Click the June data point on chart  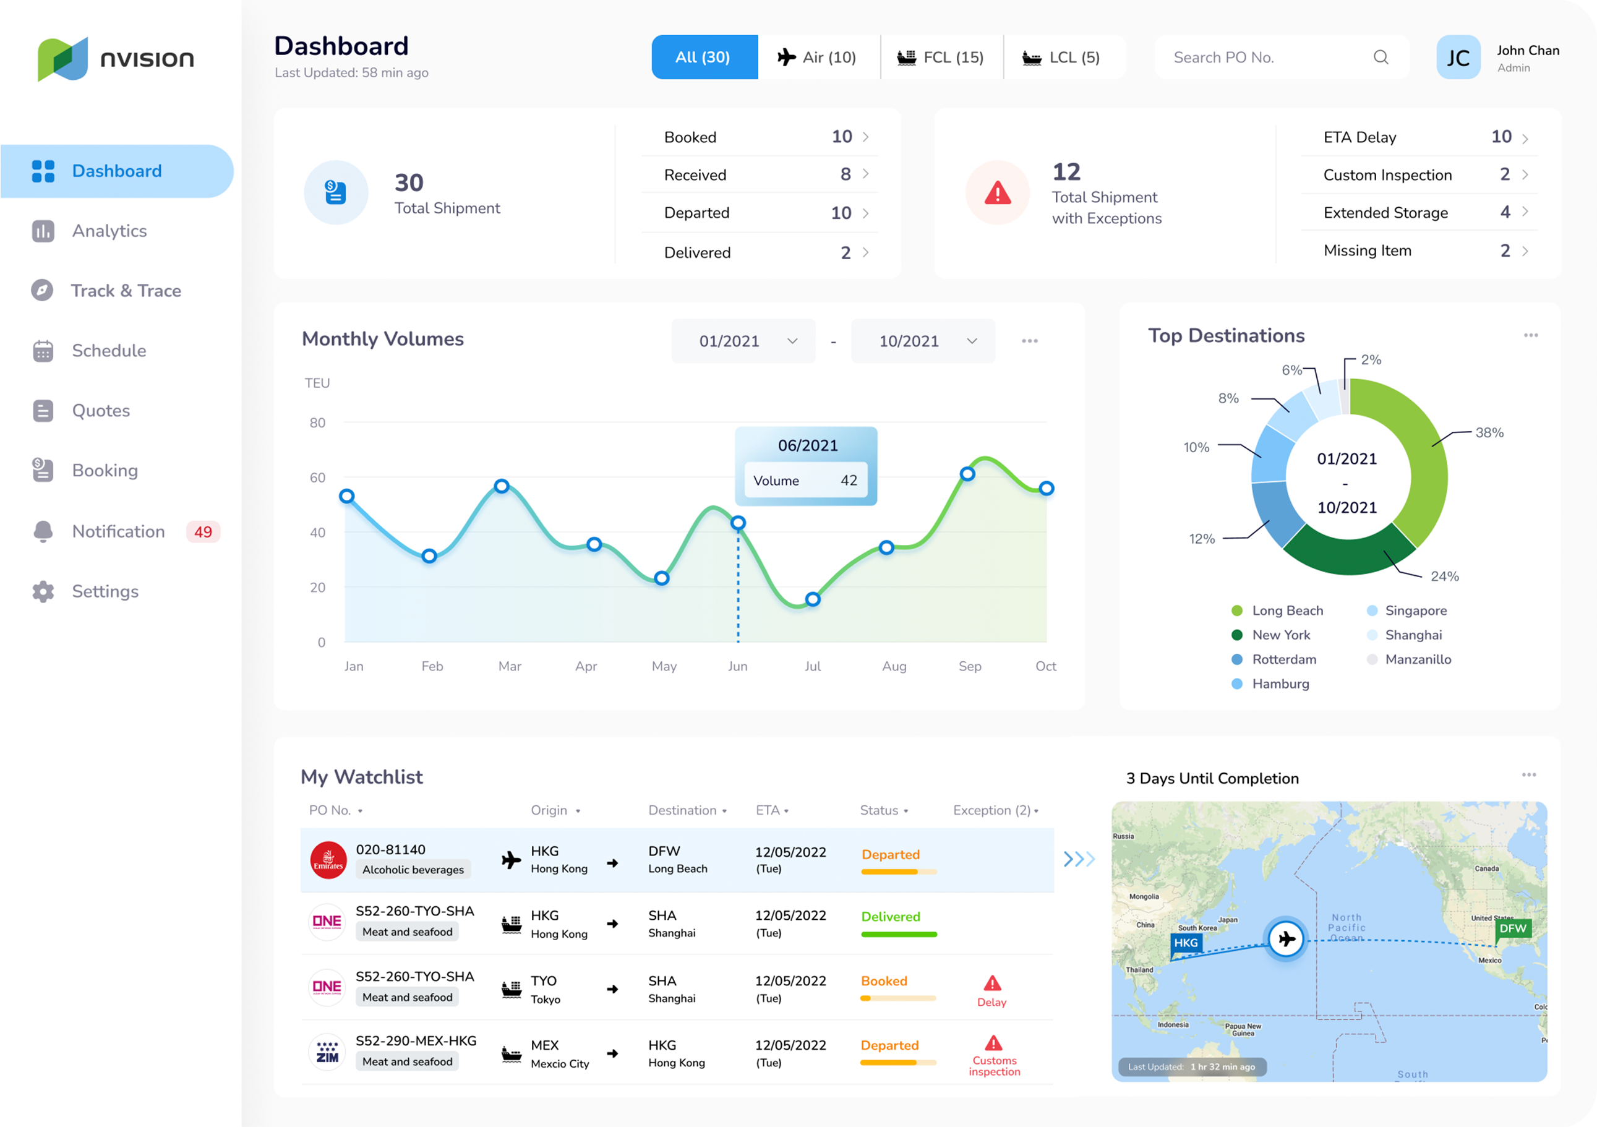(x=739, y=523)
